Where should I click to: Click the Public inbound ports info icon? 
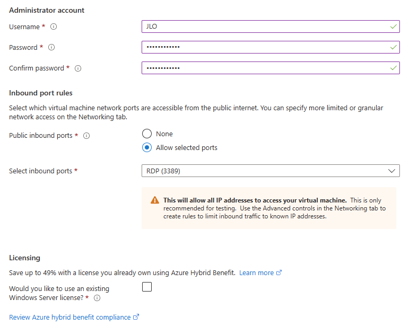(x=86, y=136)
